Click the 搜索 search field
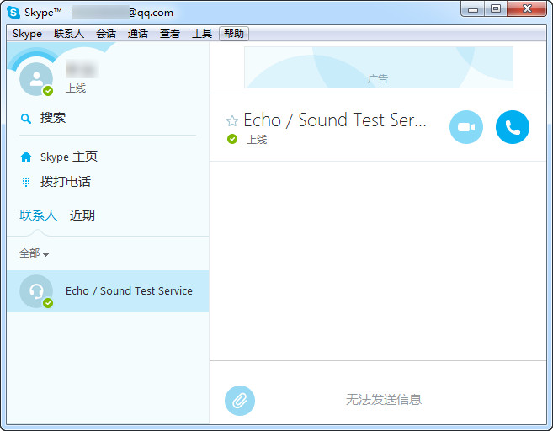 point(108,118)
